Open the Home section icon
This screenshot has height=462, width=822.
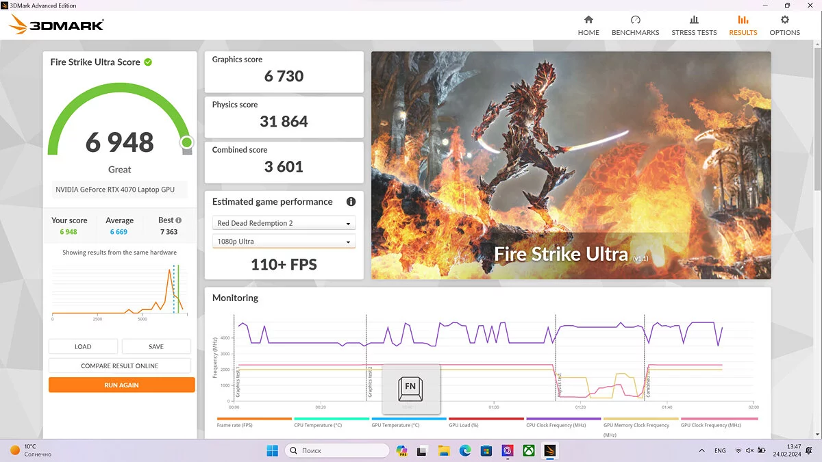click(x=588, y=21)
